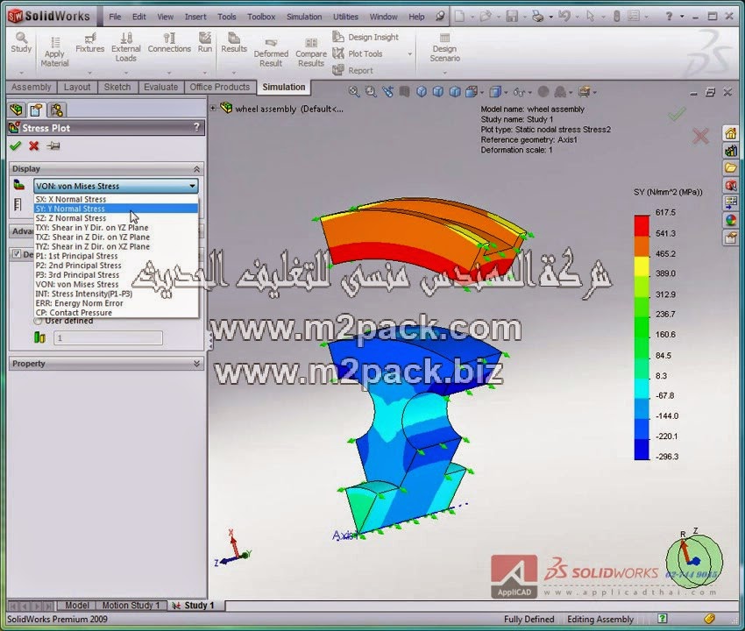Click the view orientation triad

click(235, 548)
